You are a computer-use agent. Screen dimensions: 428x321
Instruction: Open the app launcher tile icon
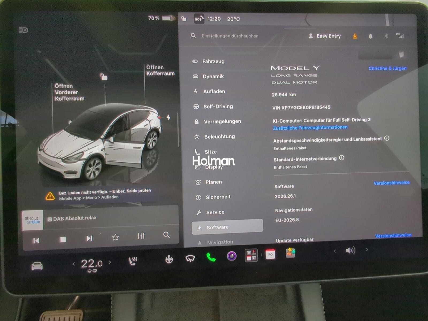251,255
